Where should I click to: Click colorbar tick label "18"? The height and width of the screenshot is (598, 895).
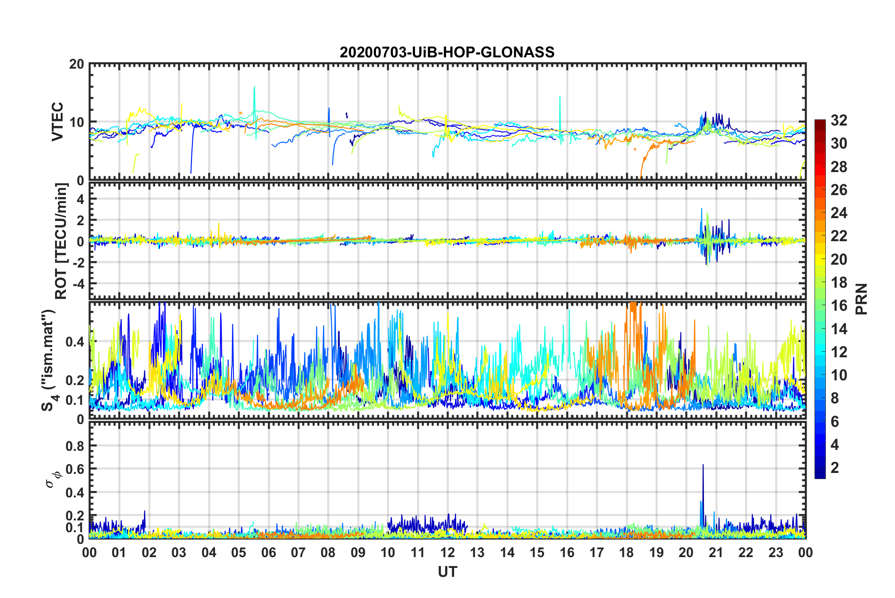839,283
